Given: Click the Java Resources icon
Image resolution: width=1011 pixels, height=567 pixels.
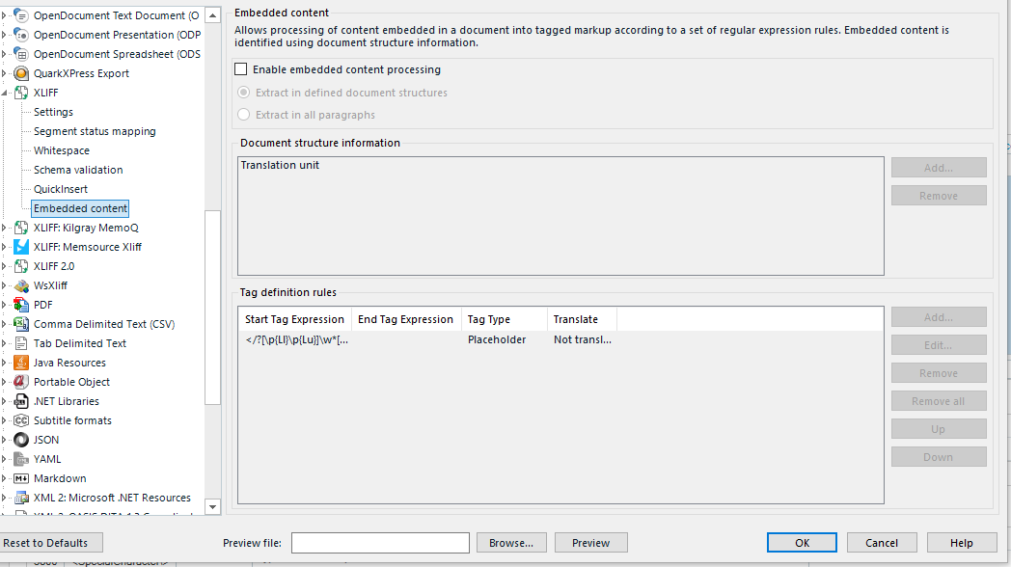Looking at the screenshot, I should click(x=21, y=363).
